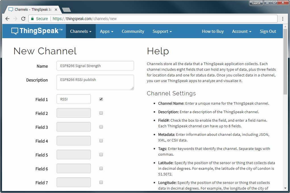Expand the Channels dropdown menu
Viewport: 290px width, 193px height.
pyautogui.click(x=81, y=31)
